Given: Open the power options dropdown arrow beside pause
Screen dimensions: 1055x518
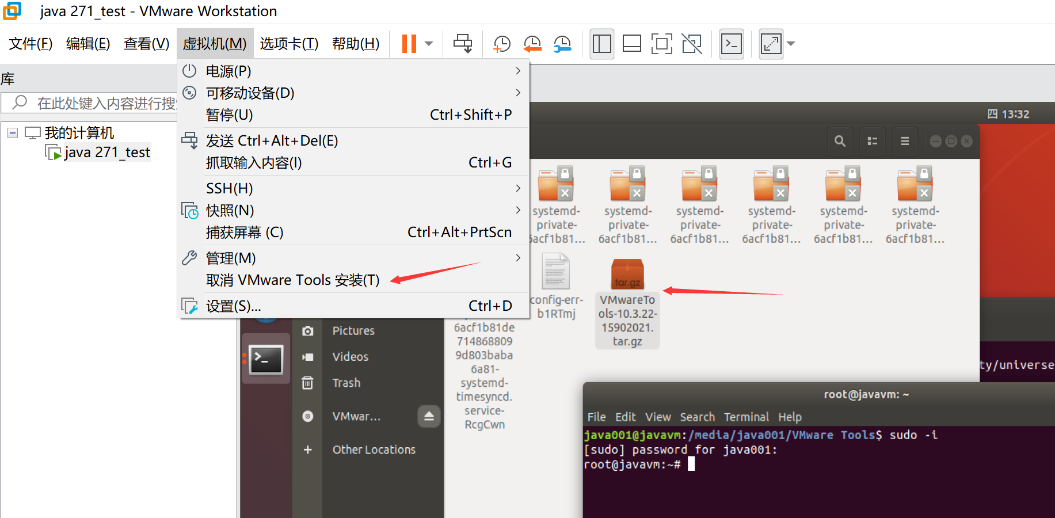Looking at the screenshot, I should 429,44.
